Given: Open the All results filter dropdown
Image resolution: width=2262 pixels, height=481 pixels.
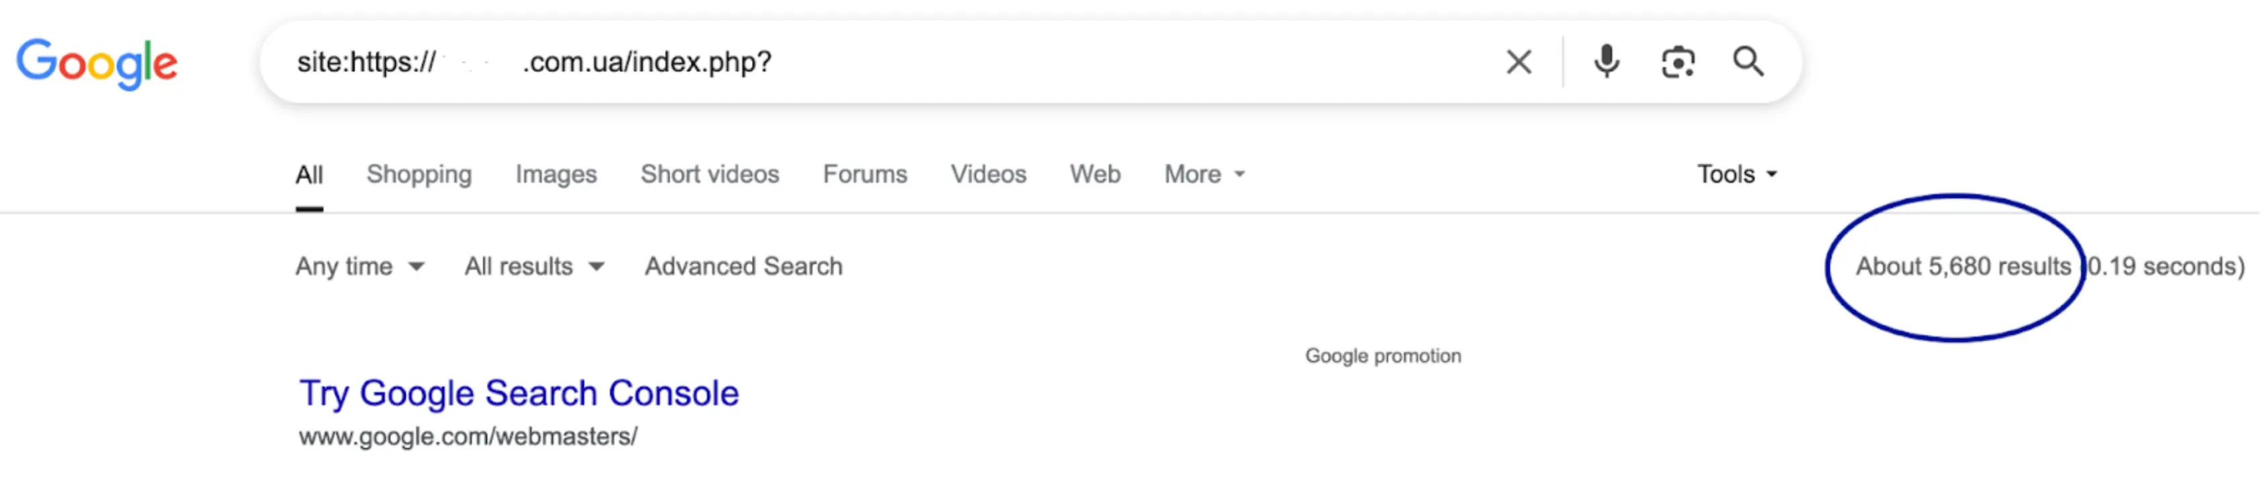Looking at the screenshot, I should pyautogui.click(x=534, y=267).
